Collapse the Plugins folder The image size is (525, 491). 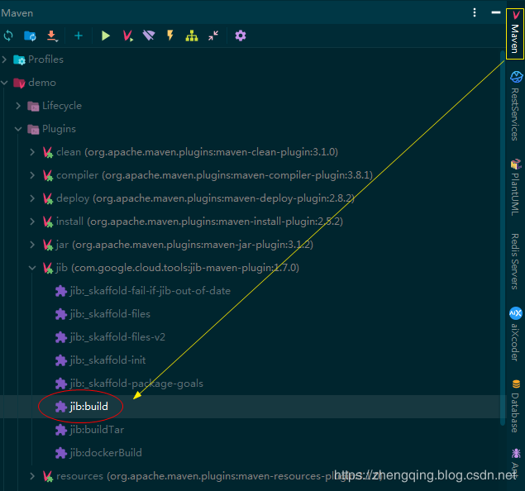tap(18, 129)
